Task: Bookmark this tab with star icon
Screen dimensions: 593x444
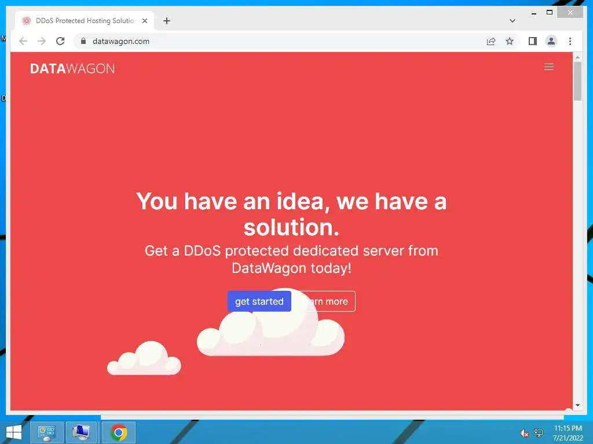Action: [x=510, y=41]
